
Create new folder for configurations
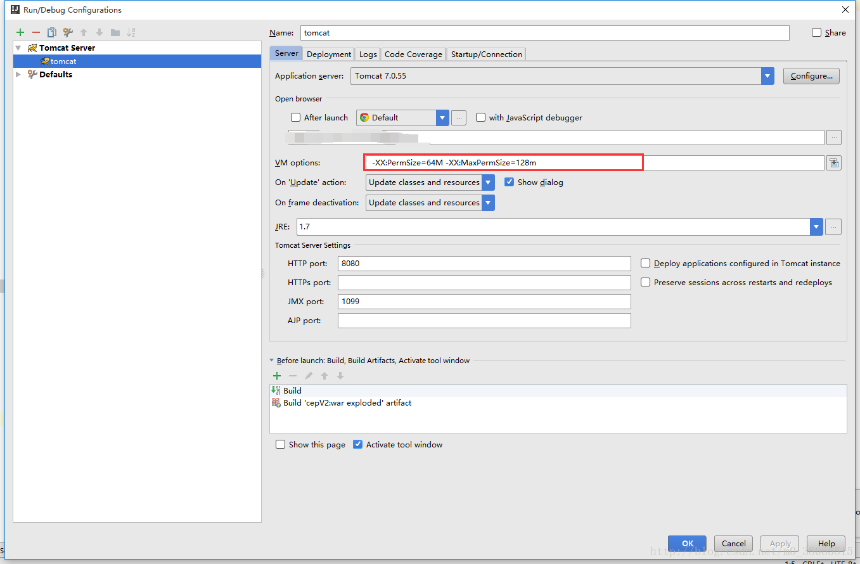[x=115, y=32]
